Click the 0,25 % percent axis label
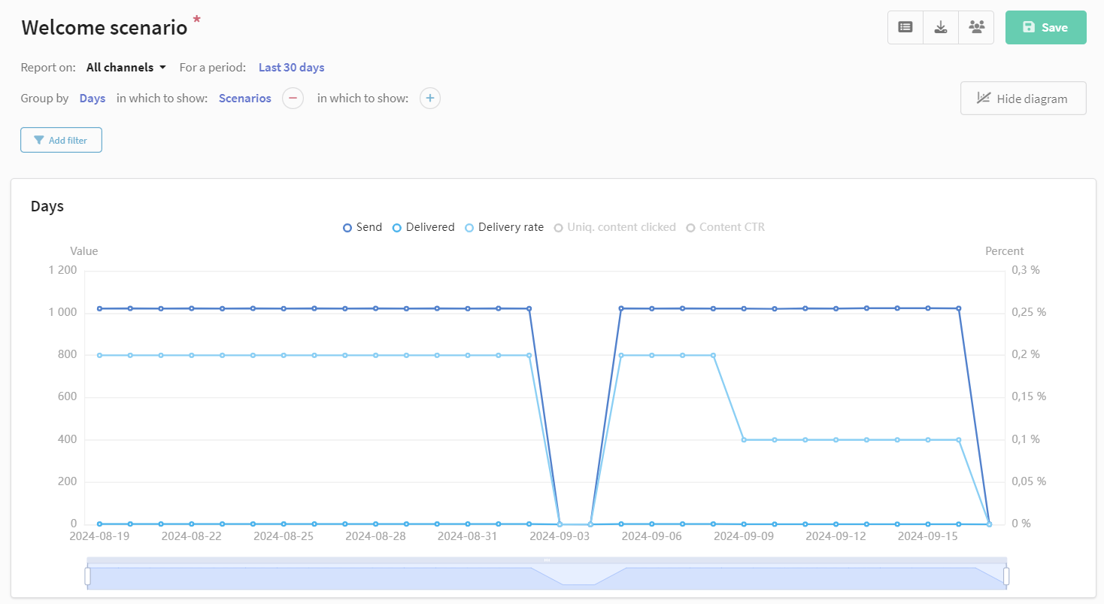The width and height of the screenshot is (1104, 604). (x=1029, y=312)
